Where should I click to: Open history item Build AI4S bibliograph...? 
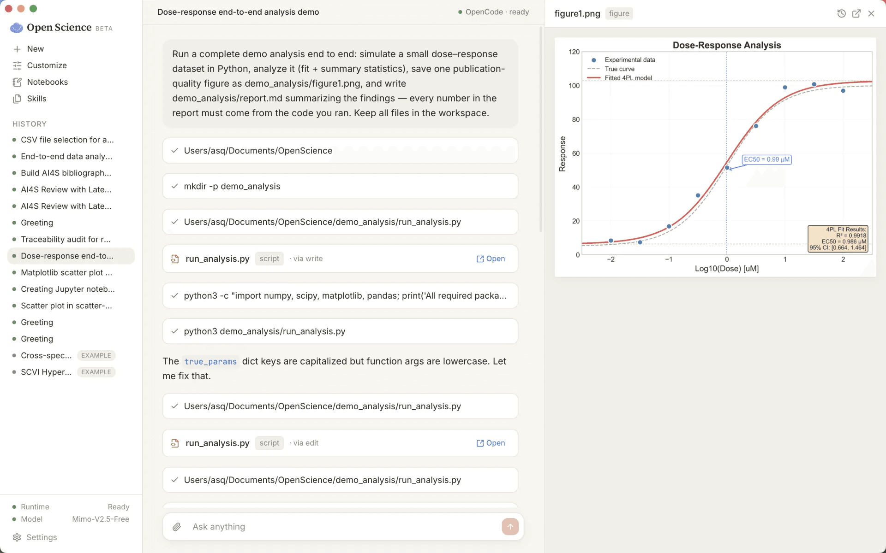click(x=71, y=173)
